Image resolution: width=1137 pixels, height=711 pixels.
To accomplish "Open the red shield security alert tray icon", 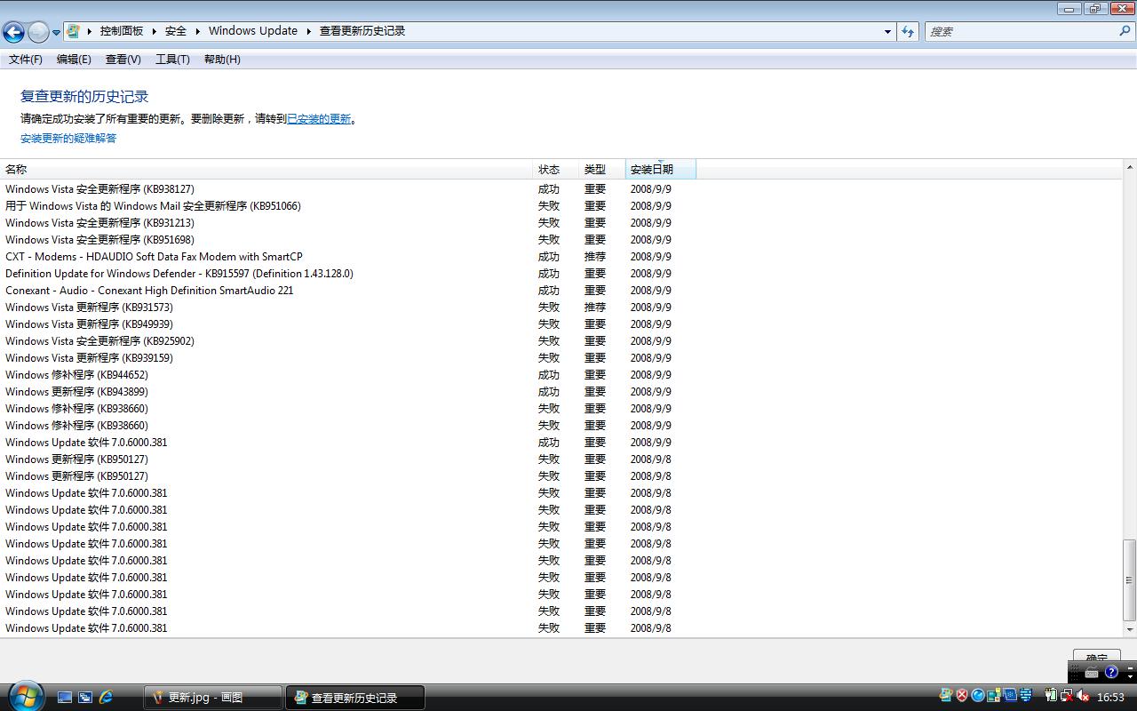I will [x=962, y=696].
